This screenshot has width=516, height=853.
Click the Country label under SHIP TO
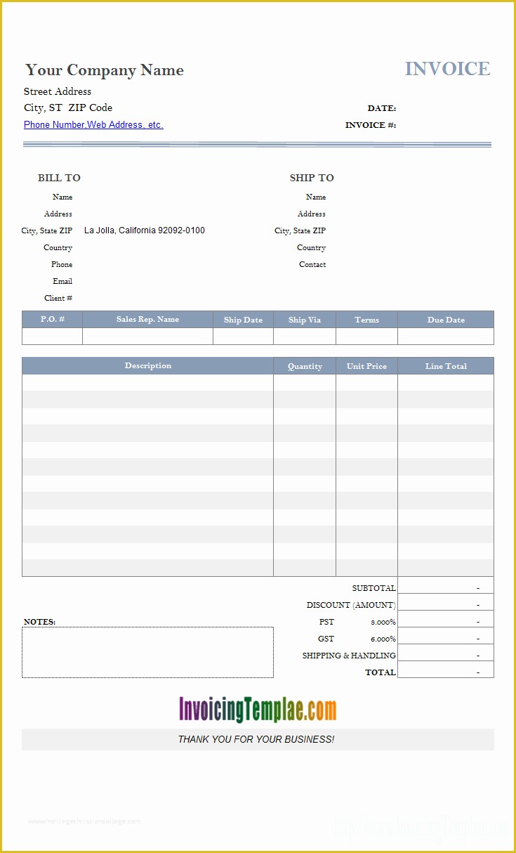click(312, 248)
